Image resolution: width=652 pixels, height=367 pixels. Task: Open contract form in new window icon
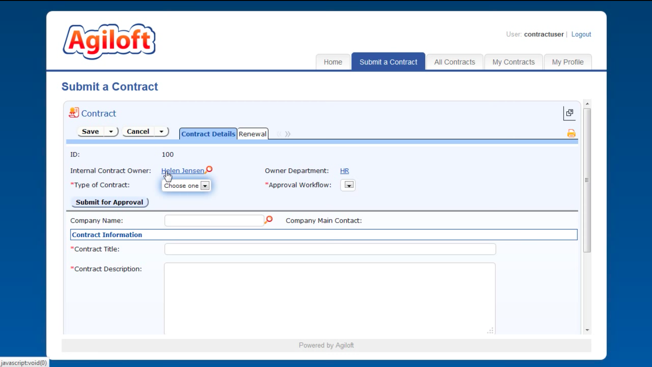569,113
